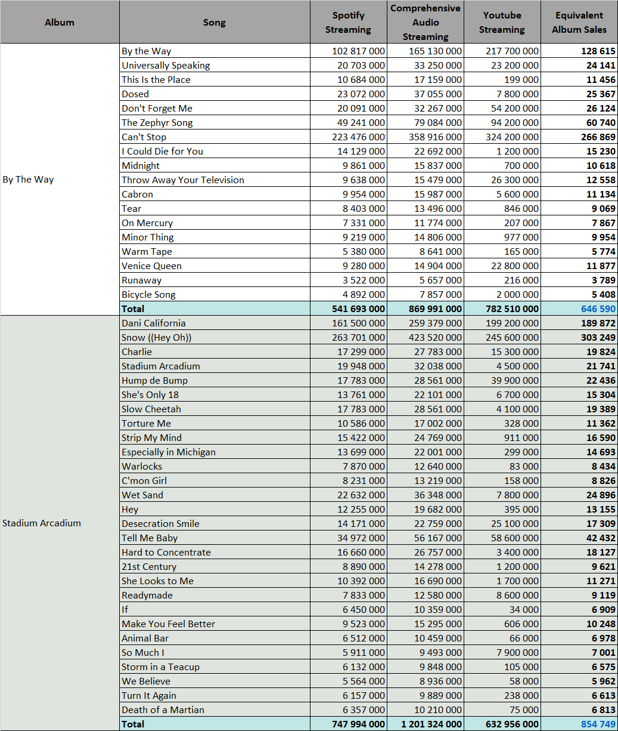
Task: Click Youtube value 324 200 000
Action: click(x=502, y=137)
